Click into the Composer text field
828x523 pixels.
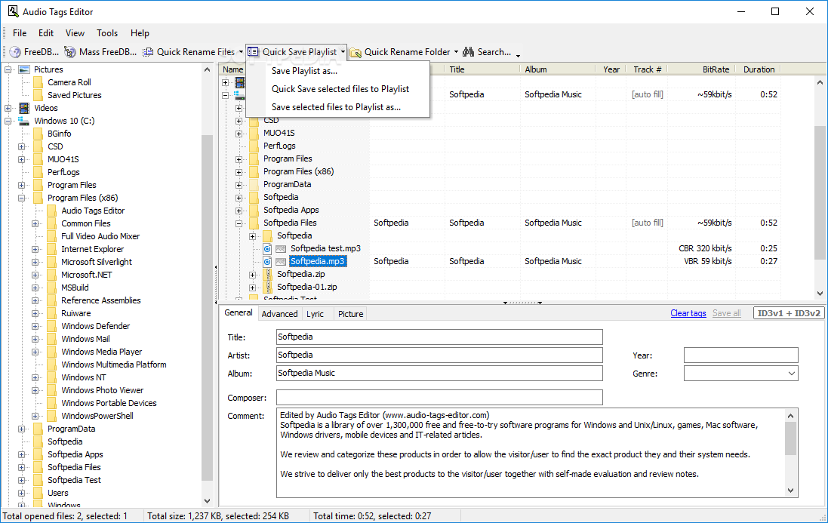tap(439, 397)
